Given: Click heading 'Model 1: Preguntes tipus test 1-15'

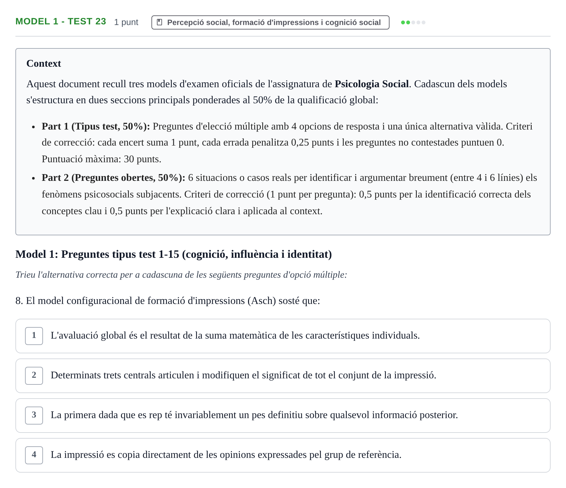Looking at the screenshot, I should click(174, 254).
